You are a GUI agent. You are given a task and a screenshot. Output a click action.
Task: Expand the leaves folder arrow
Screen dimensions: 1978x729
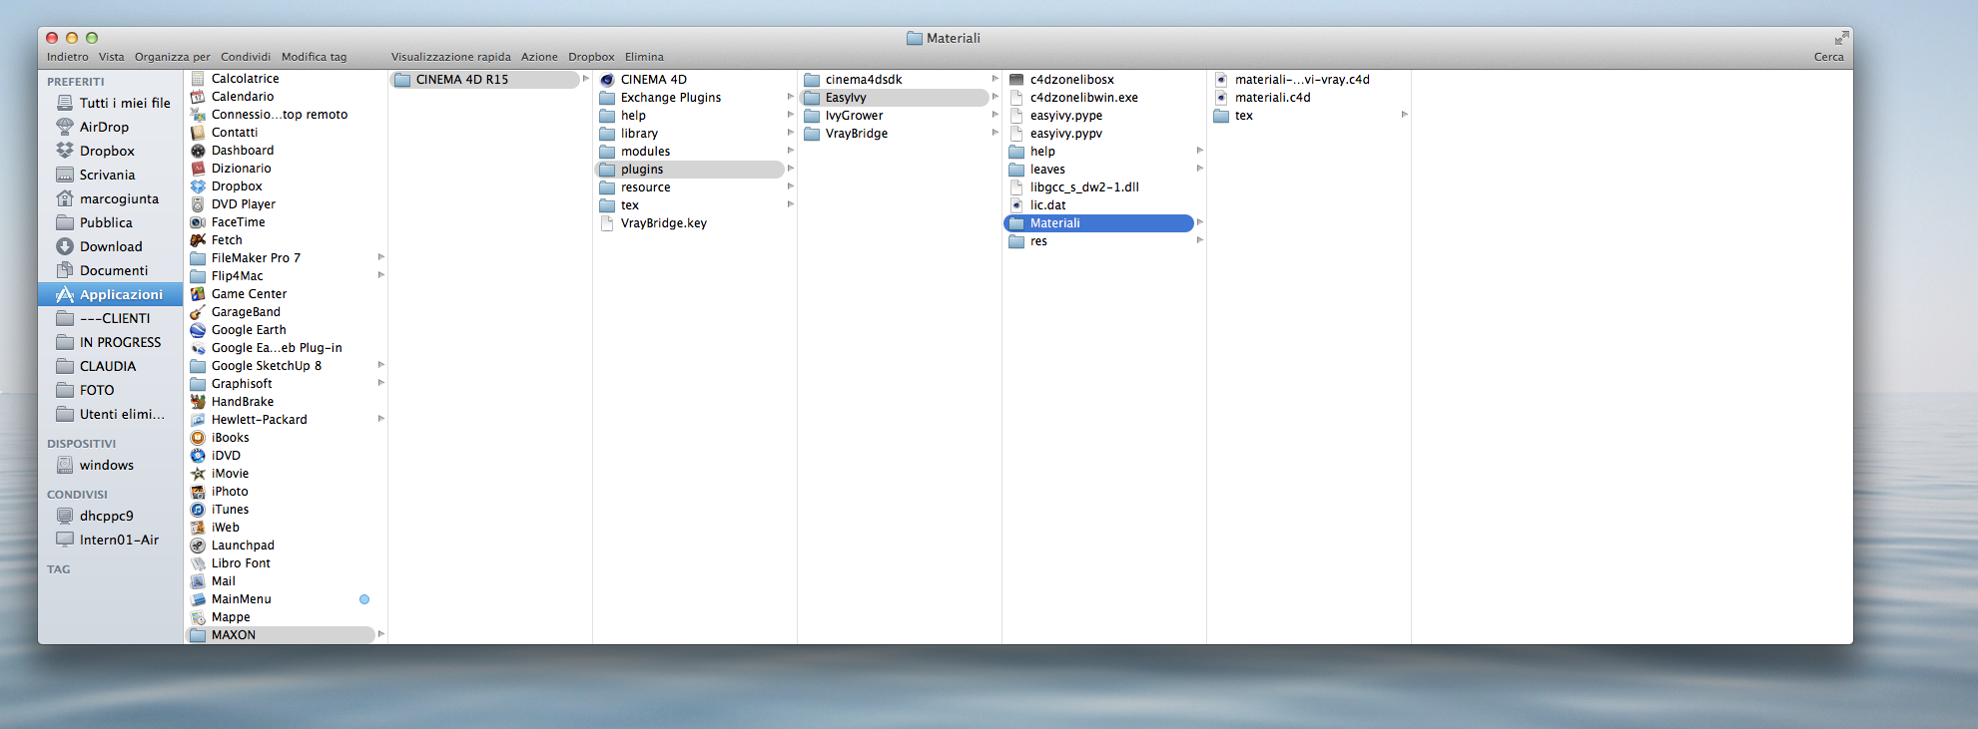coord(1200,169)
